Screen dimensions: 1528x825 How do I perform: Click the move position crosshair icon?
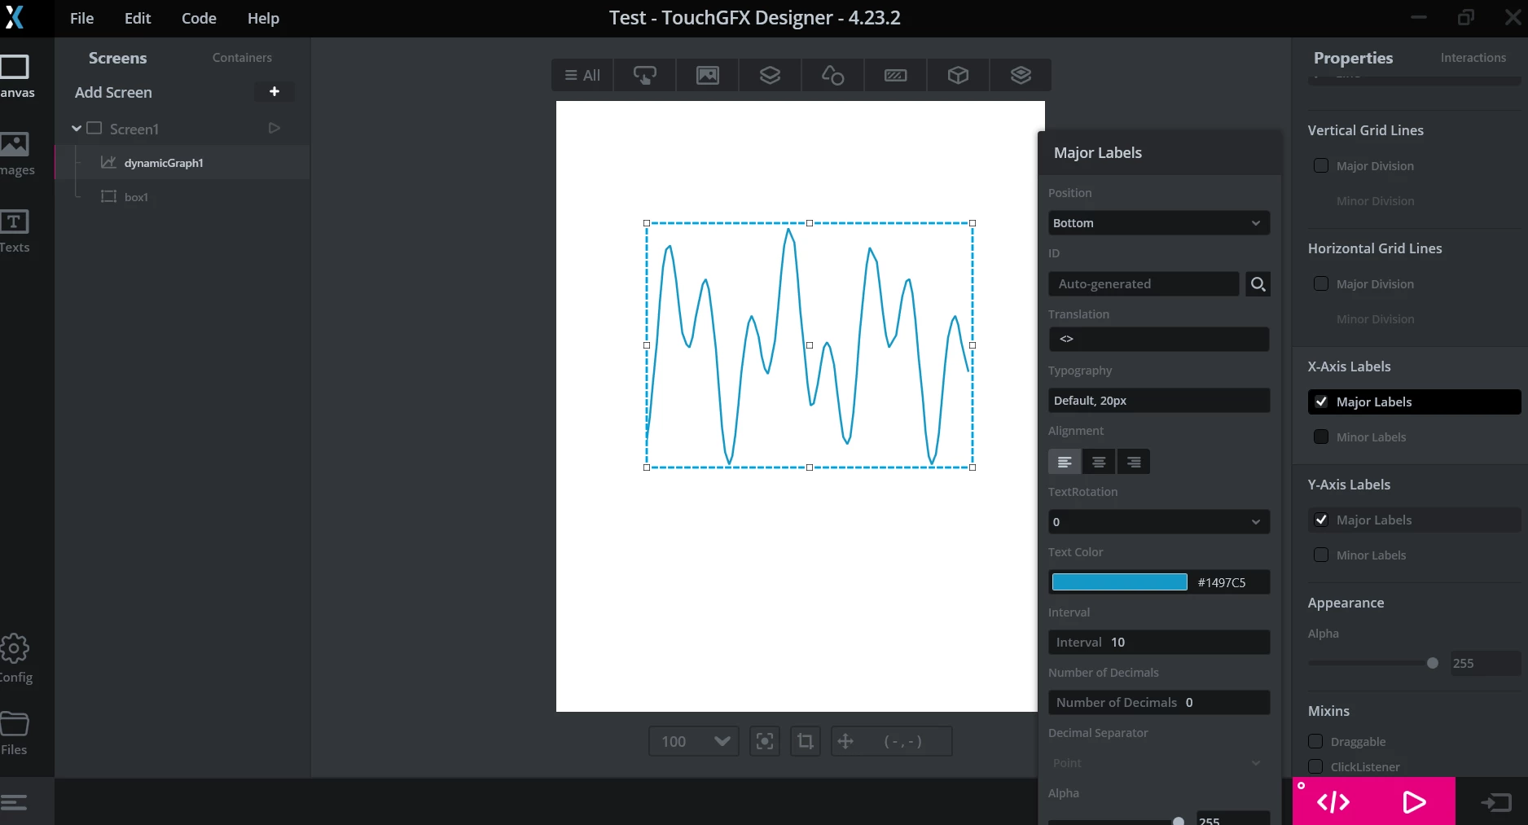[x=845, y=741]
